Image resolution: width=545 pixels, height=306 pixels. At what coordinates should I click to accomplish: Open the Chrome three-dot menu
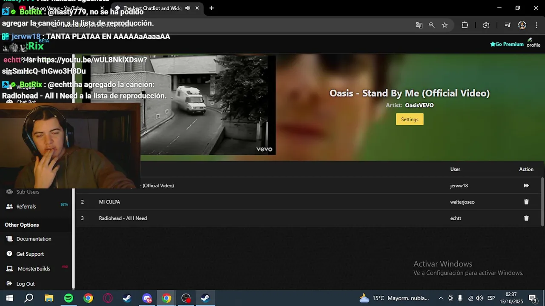pyautogui.click(x=536, y=25)
